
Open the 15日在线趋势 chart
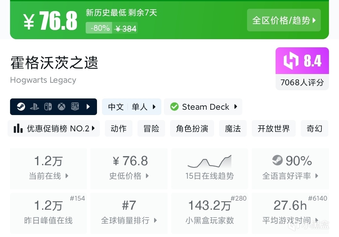[209, 169]
